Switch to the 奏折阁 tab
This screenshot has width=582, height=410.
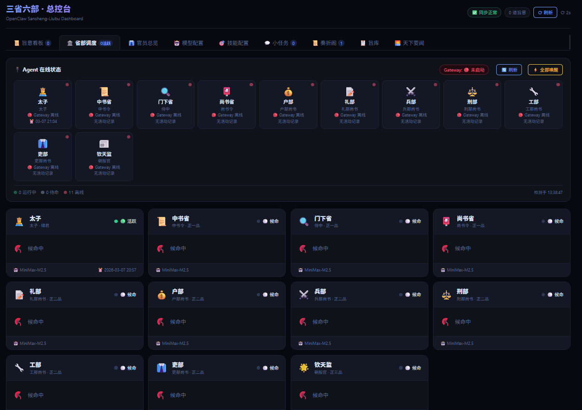(328, 43)
